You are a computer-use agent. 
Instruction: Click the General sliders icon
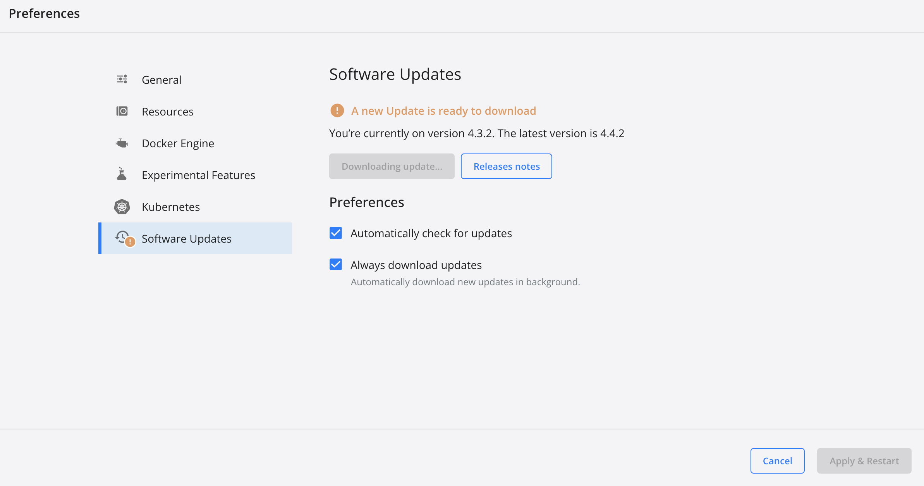122,79
